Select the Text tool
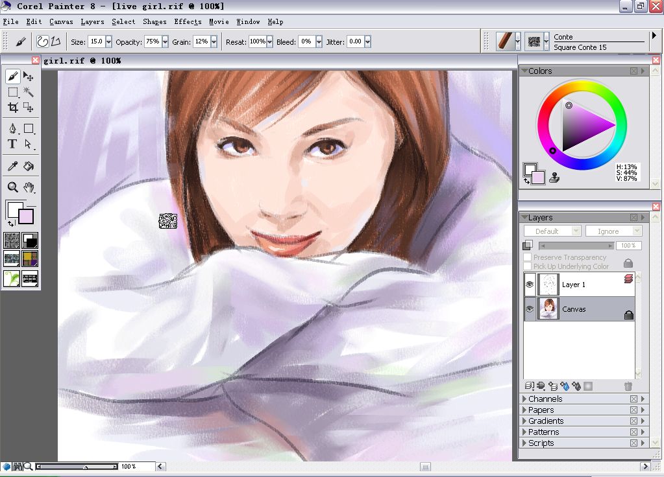664x477 pixels. (13, 144)
